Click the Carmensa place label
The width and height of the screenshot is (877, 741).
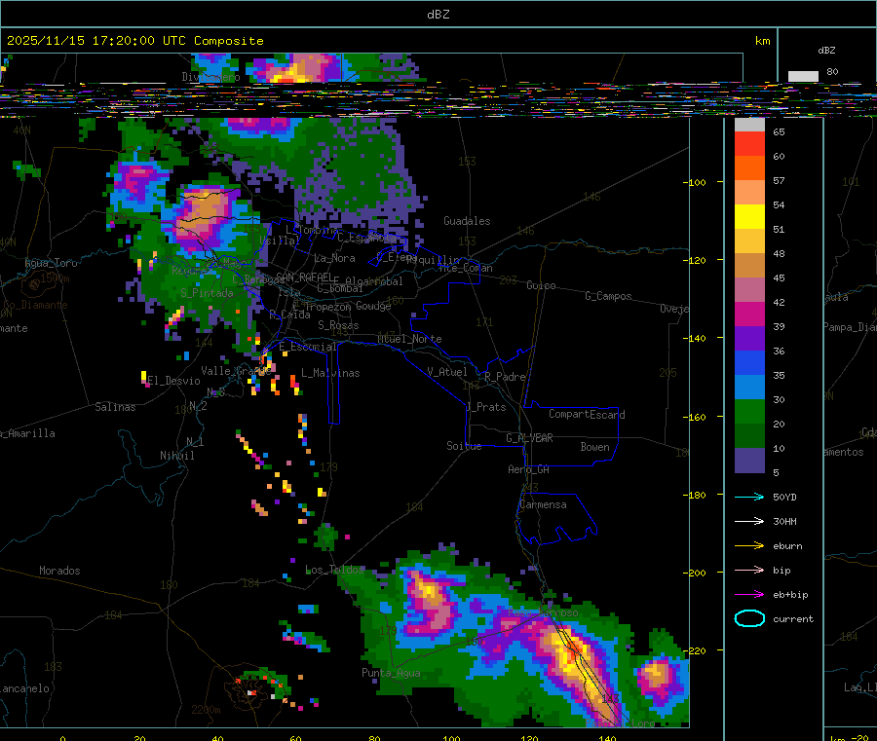point(543,504)
